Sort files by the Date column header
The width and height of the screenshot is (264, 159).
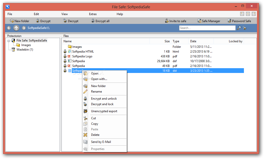(x=201, y=41)
